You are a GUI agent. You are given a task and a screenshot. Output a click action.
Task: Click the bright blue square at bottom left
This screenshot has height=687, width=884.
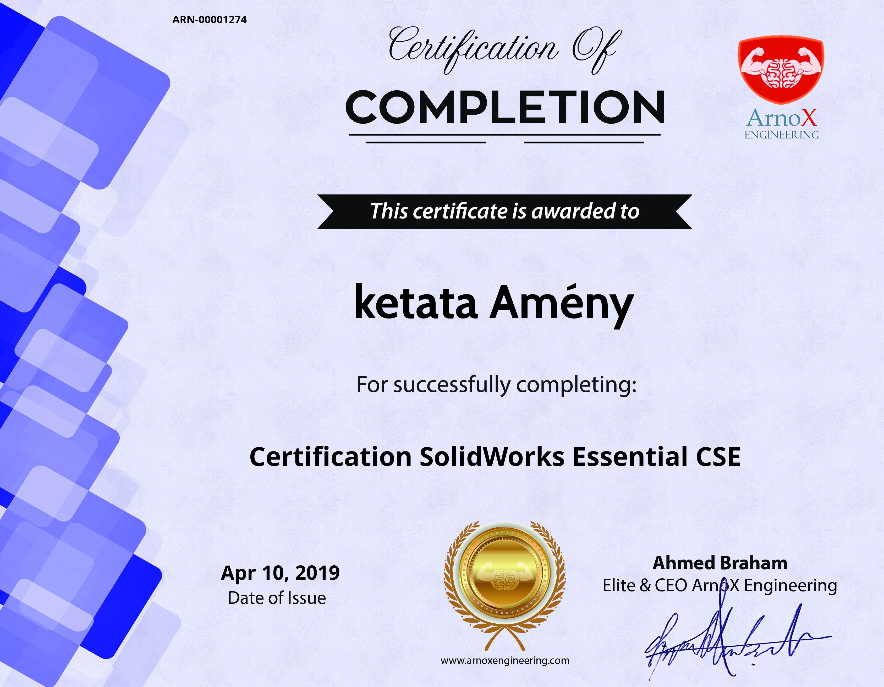tap(122, 607)
